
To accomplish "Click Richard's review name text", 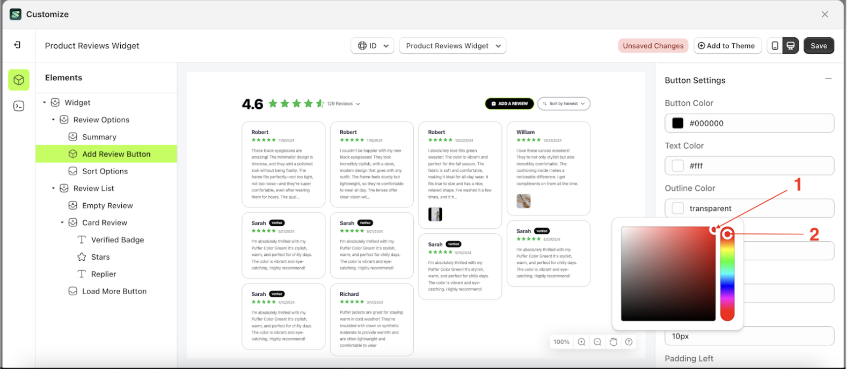I will (x=349, y=294).
